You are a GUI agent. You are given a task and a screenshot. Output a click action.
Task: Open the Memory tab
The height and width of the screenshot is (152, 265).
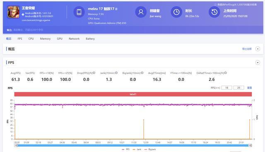[x=45, y=39]
